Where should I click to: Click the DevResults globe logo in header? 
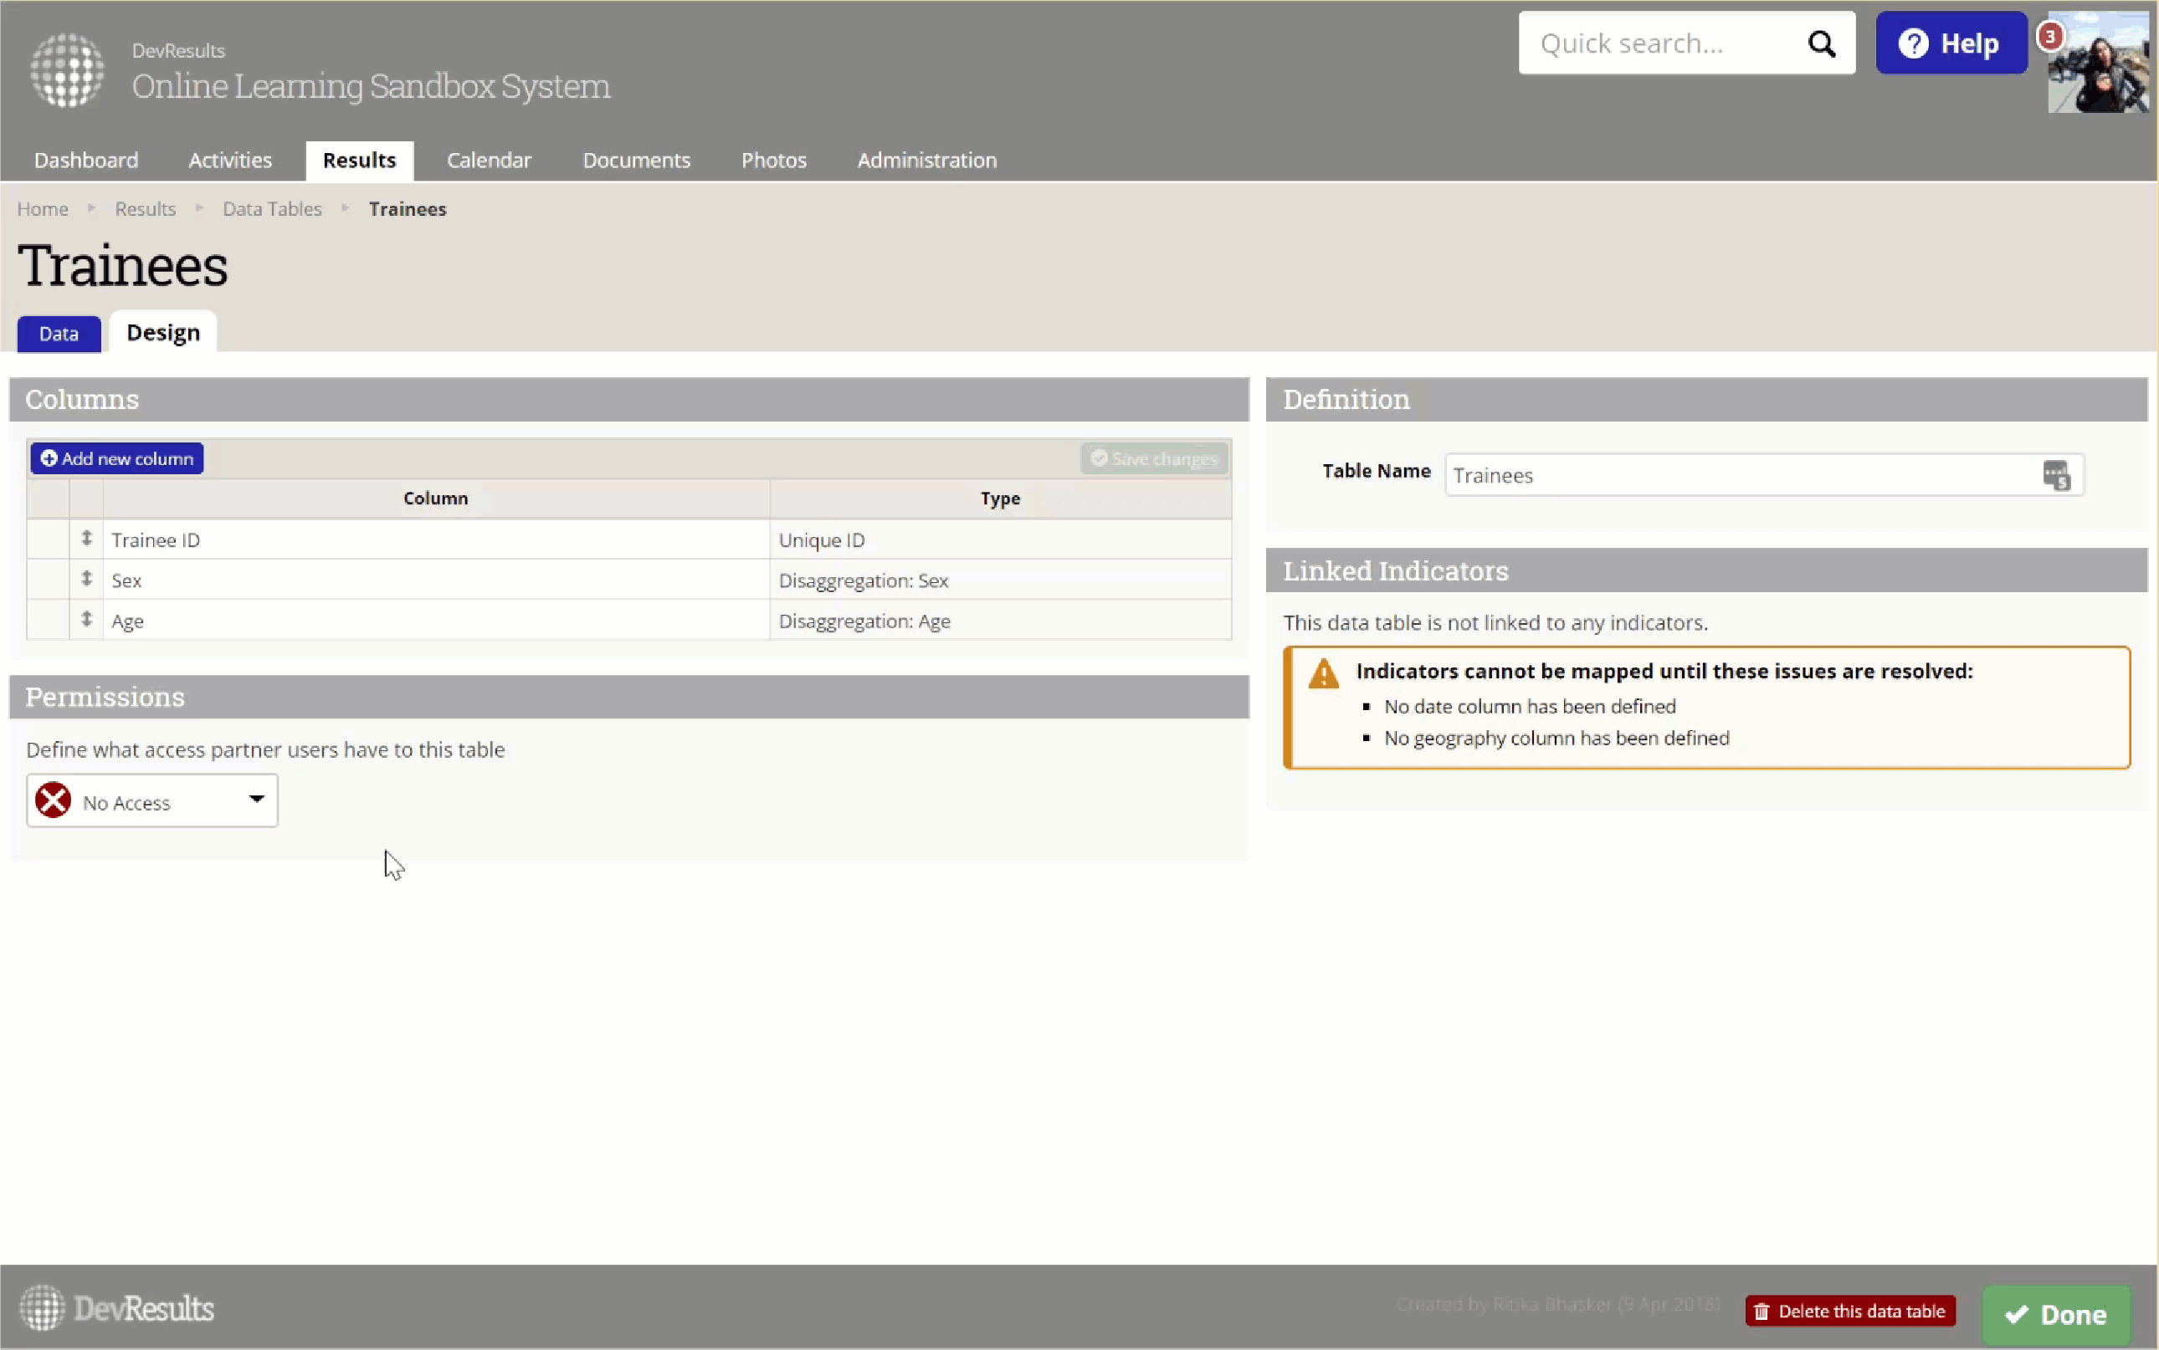click(x=67, y=70)
